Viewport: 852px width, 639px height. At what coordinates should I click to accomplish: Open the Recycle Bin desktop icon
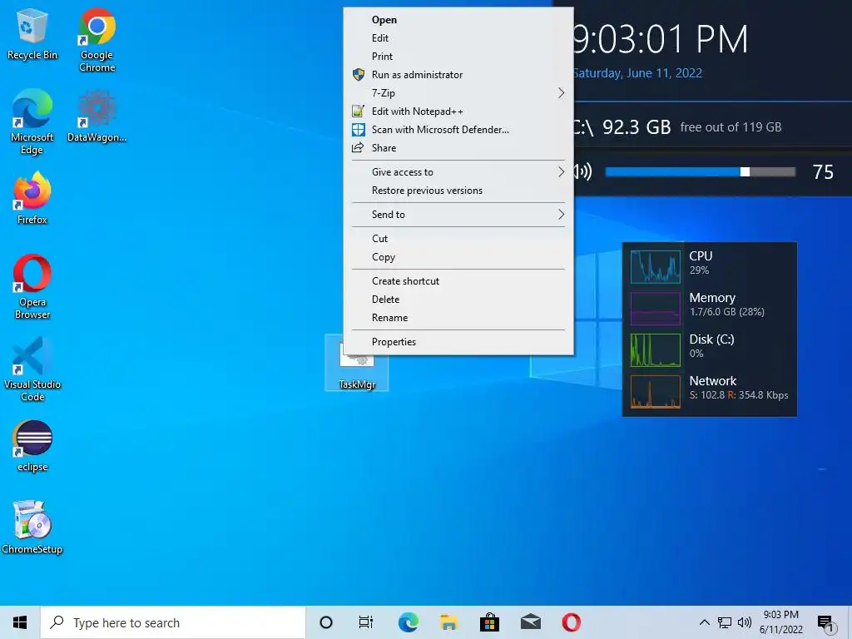click(x=32, y=33)
